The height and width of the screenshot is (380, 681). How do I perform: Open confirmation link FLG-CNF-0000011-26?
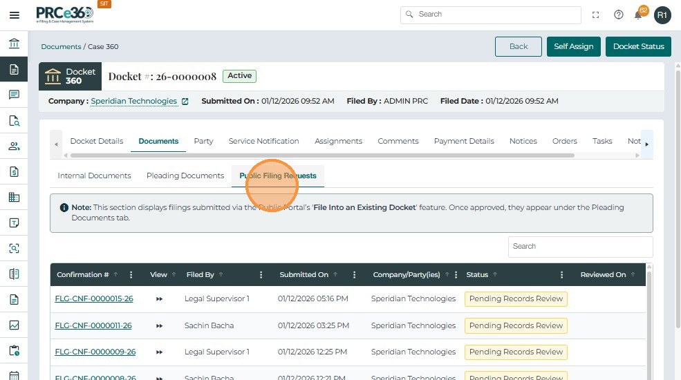[93, 325]
